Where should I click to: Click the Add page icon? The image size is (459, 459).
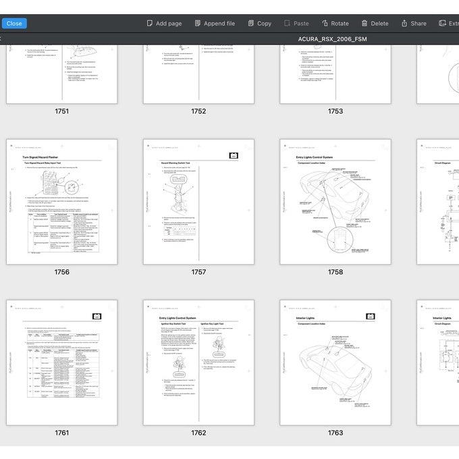click(150, 23)
